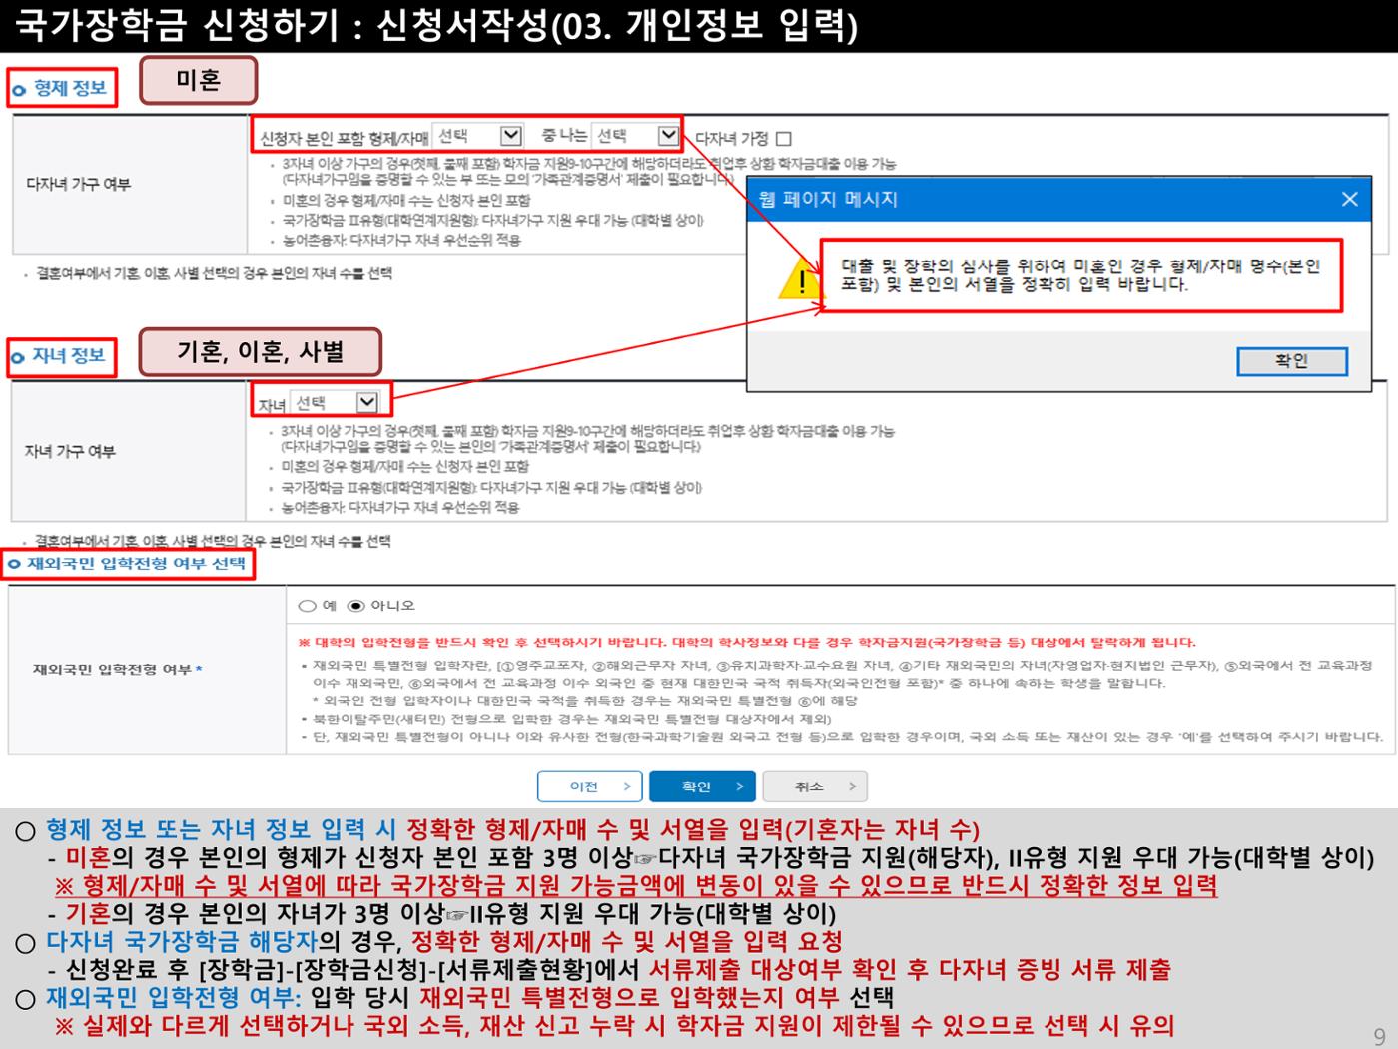This screenshot has width=1398, height=1049.
Task: Click the 취소 button
Action: tap(815, 787)
